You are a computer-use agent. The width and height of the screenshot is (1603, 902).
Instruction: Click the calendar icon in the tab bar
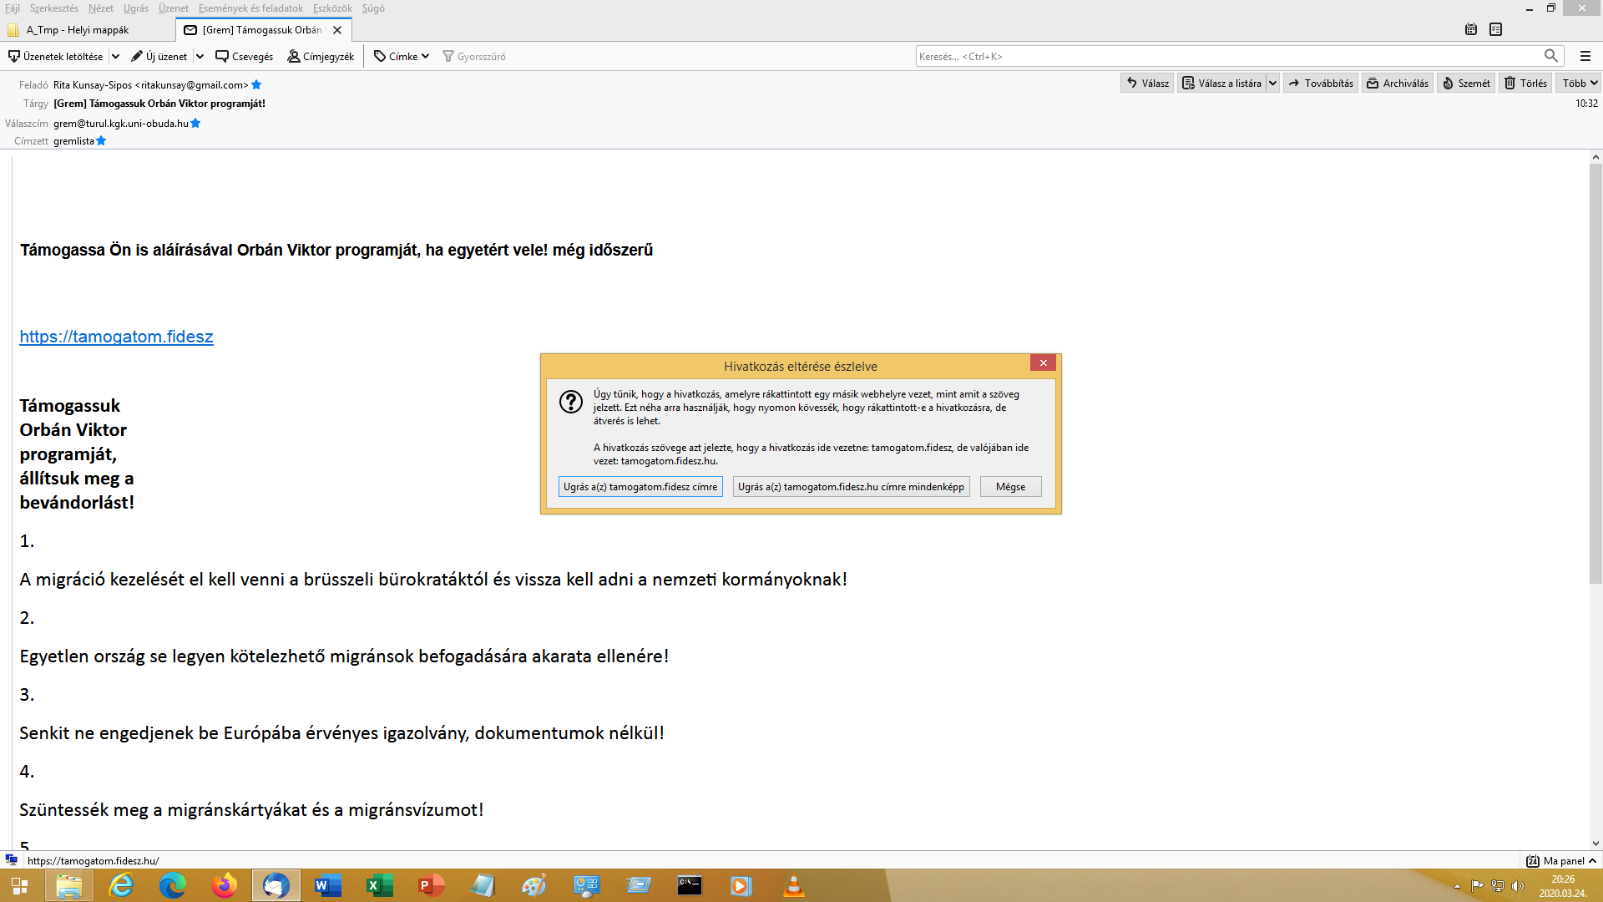[1471, 29]
